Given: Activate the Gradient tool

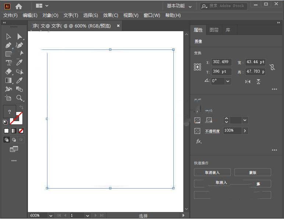Looking at the screenshot, I should [x=8, y=80].
